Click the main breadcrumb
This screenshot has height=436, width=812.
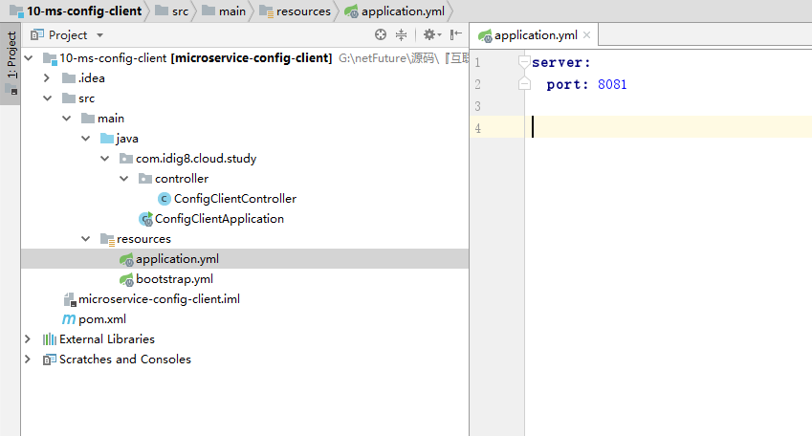pyautogui.click(x=224, y=11)
